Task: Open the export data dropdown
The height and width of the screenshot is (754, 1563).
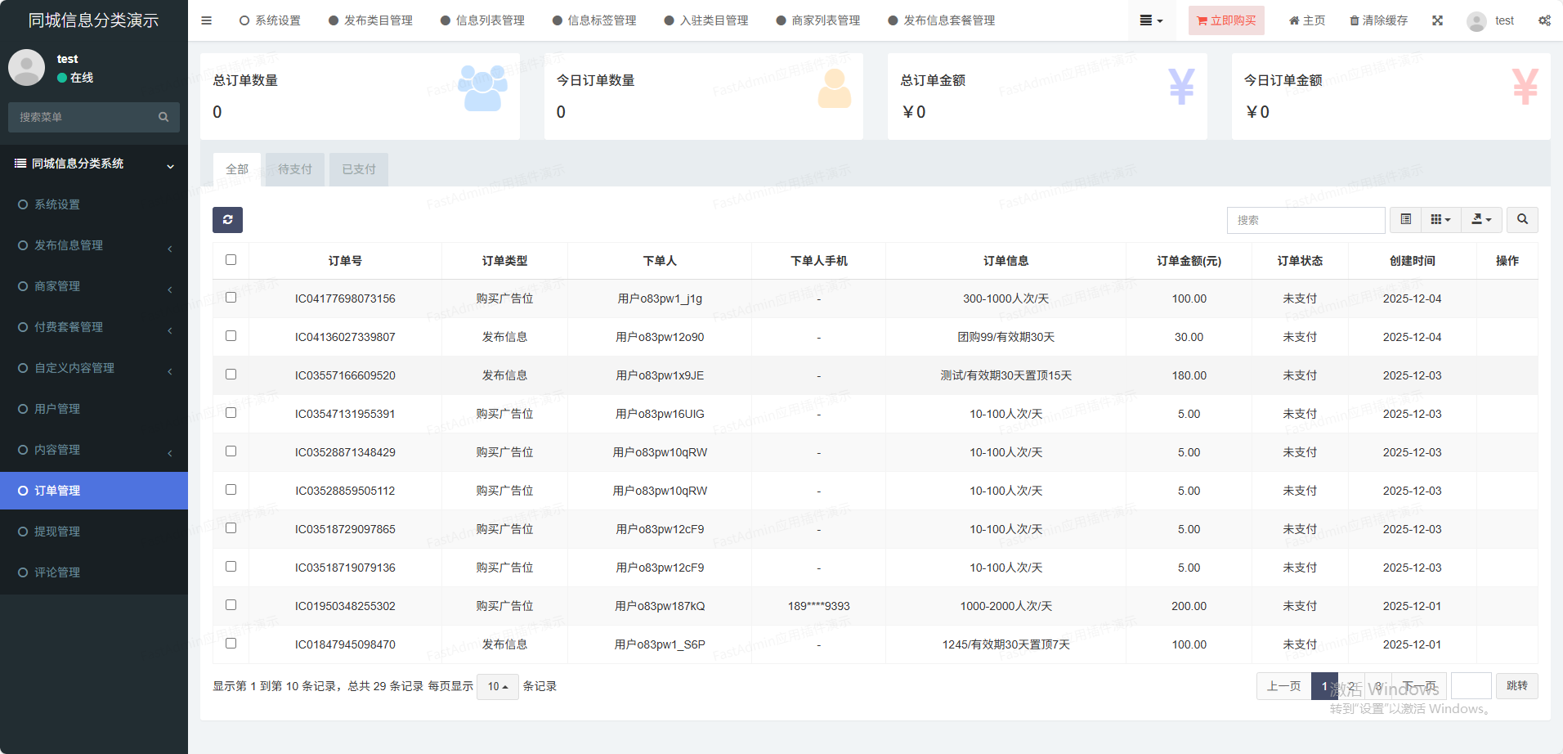Action: click(1481, 219)
